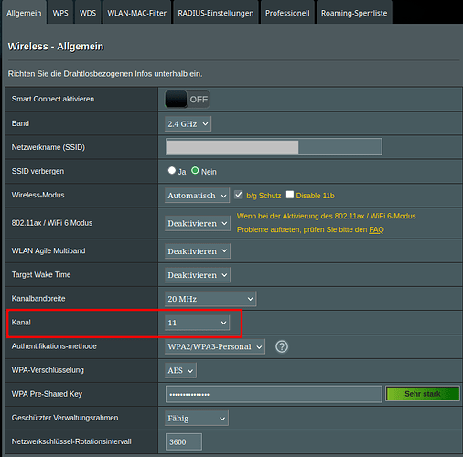This screenshot has height=457, width=463.
Task: Open the Target Wake Time dropdown
Action: [x=198, y=275]
